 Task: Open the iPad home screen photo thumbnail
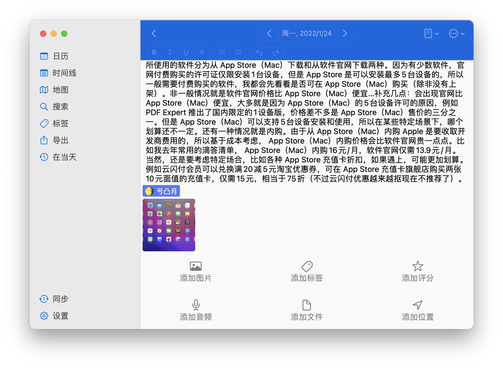(169, 226)
